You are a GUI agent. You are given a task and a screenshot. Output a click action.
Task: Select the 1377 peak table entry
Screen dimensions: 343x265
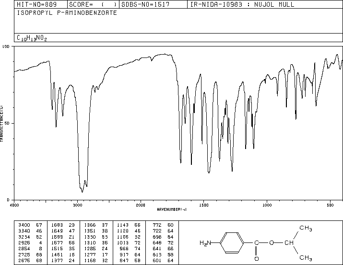(63, 261)
